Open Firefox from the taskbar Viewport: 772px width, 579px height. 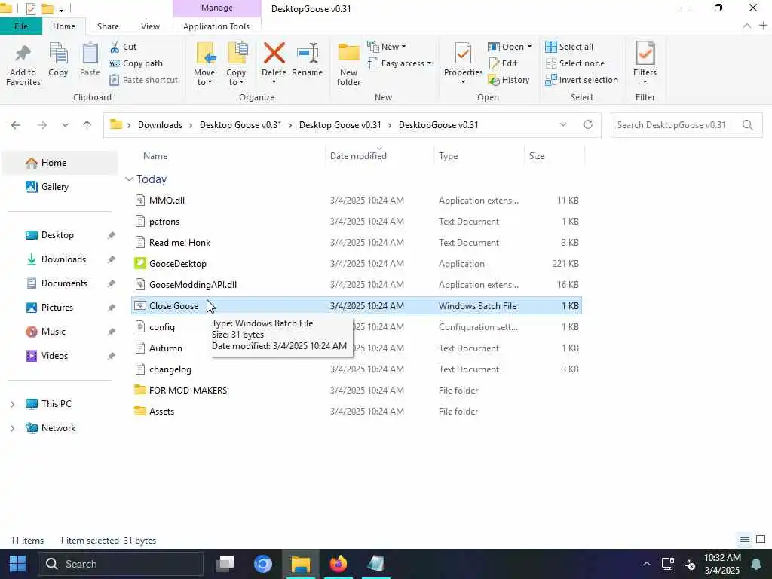[339, 564]
